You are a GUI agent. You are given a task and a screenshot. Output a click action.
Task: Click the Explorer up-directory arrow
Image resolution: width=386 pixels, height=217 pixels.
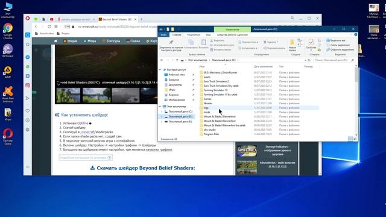pyautogui.click(x=177, y=60)
